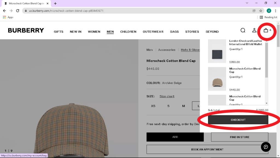Open the bifold wallet thumbnail in bag
The image size is (280, 158).
point(217,51)
